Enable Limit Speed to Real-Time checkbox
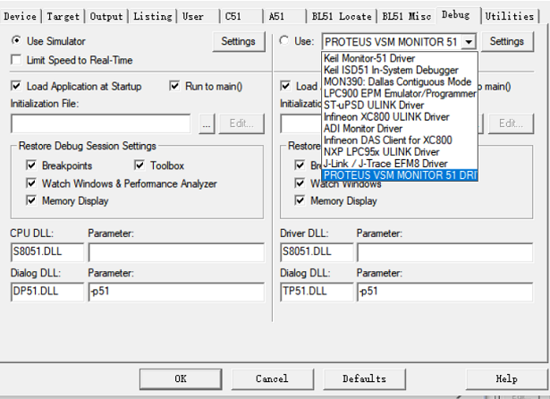The height and width of the screenshot is (399, 550). [16, 60]
